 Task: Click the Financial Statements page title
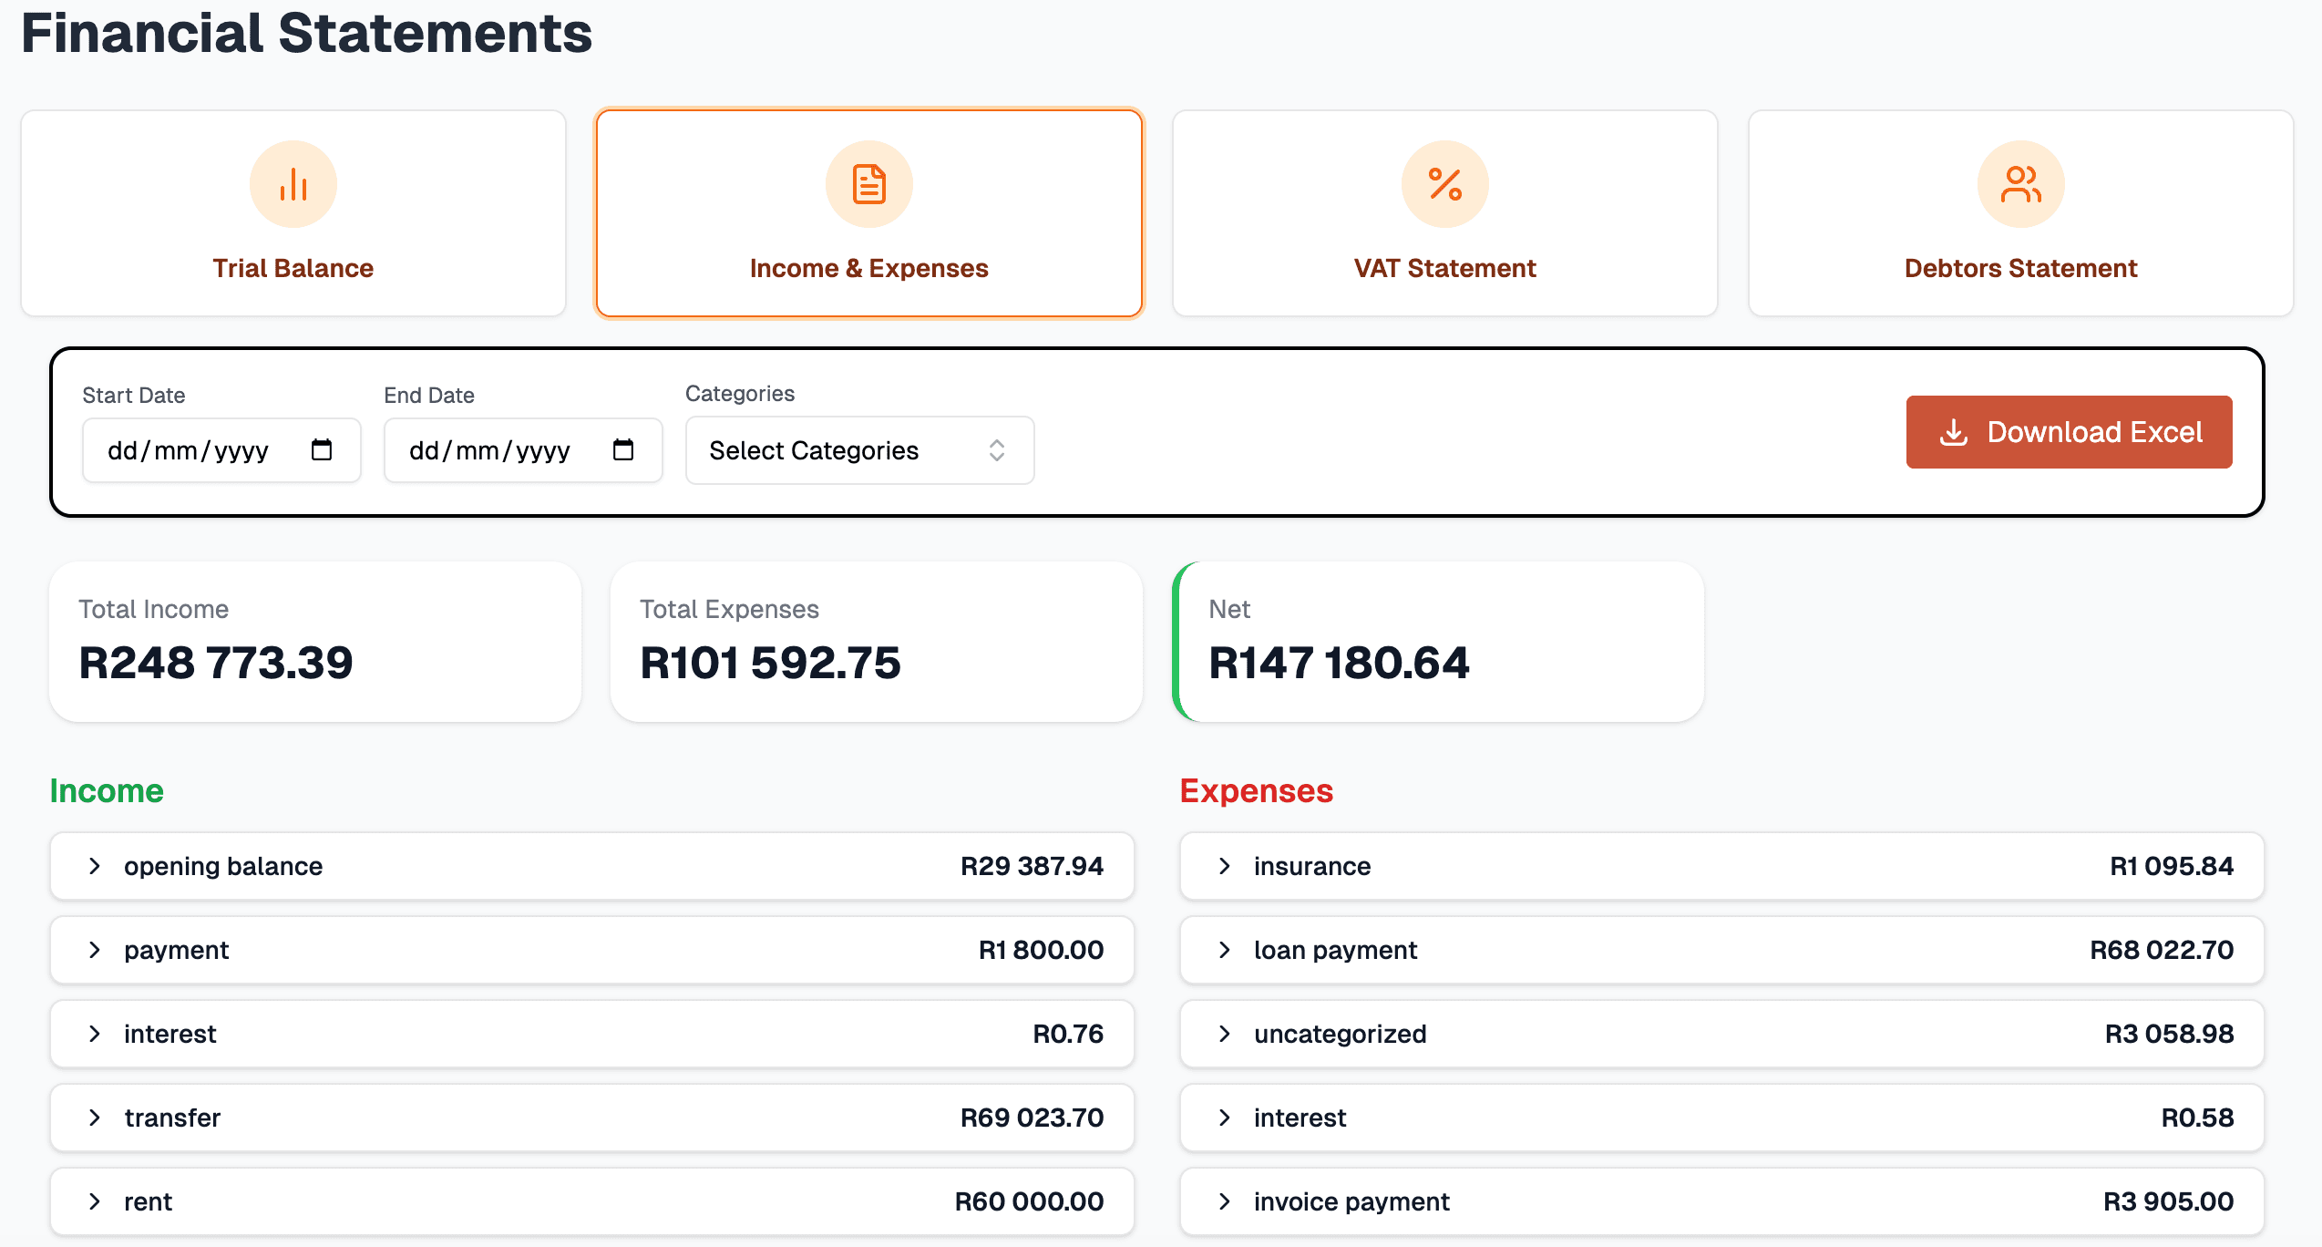306,33
